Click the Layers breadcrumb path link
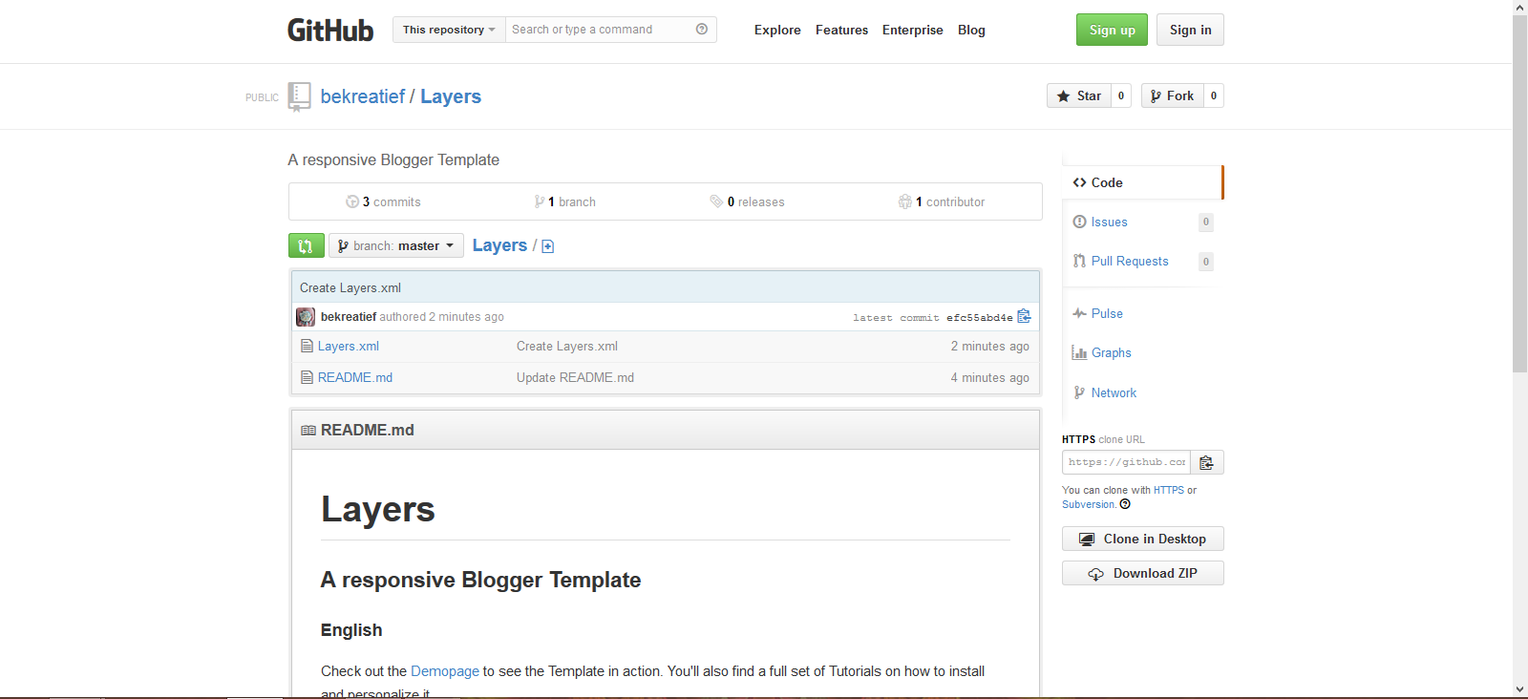This screenshot has width=1528, height=699. click(499, 245)
